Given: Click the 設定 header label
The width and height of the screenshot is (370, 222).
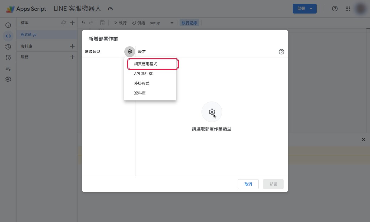Looking at the screenshot, I should pos(142,52).
